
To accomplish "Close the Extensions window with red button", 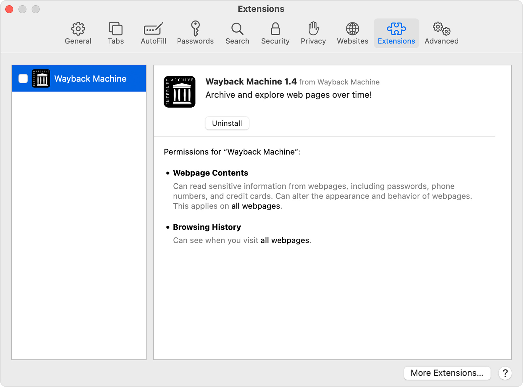I will 9,9.
